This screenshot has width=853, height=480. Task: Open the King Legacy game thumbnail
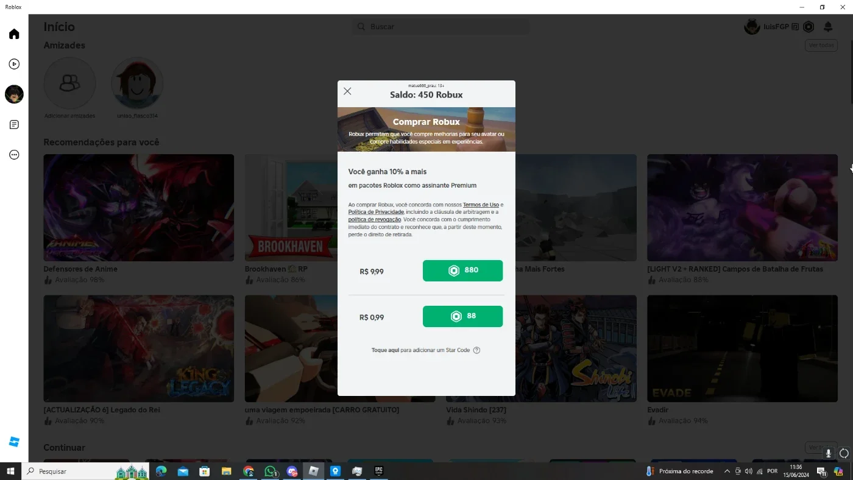(139, 348)
